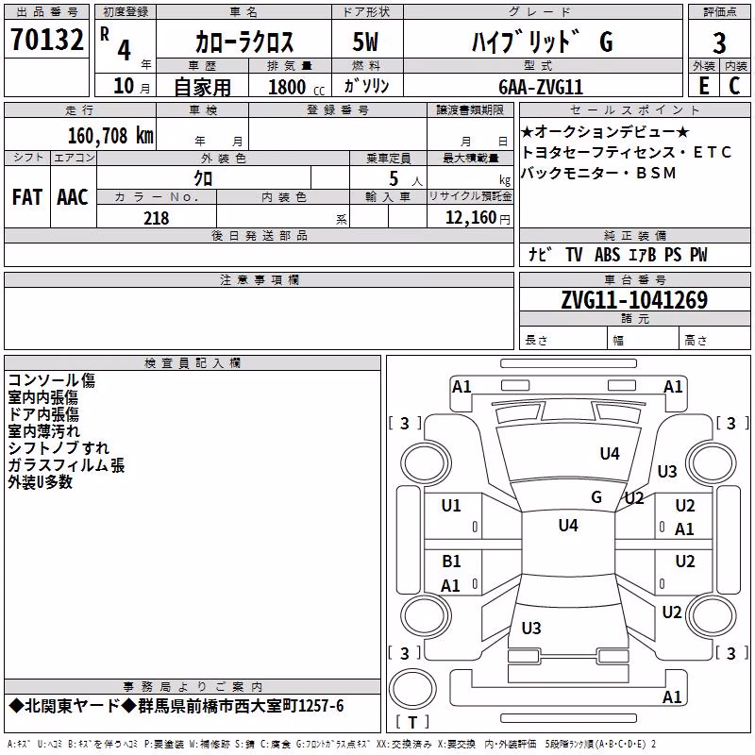The width and height of the screenshot is (755, 755).
Task: Select inspector note シフトノブすれ
Action: click(59, 447)
